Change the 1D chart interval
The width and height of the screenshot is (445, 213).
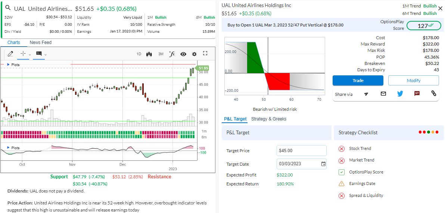coord(139,54)
